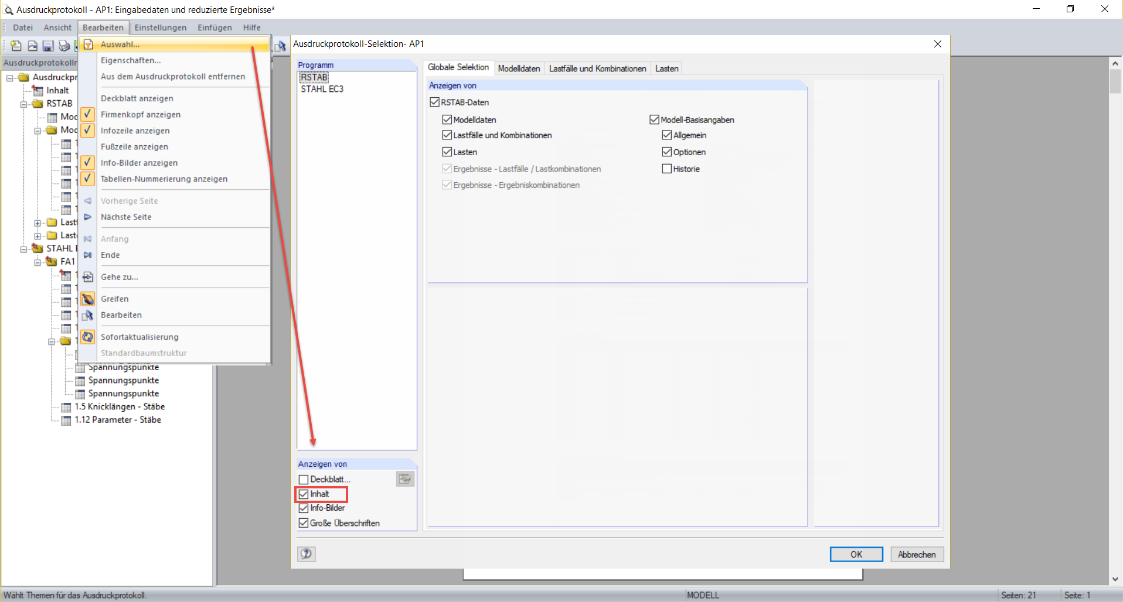This screenshot has height=602, width=1123.
Task: Select STAHL EC3 in Programm list
Action: point(322,89)
